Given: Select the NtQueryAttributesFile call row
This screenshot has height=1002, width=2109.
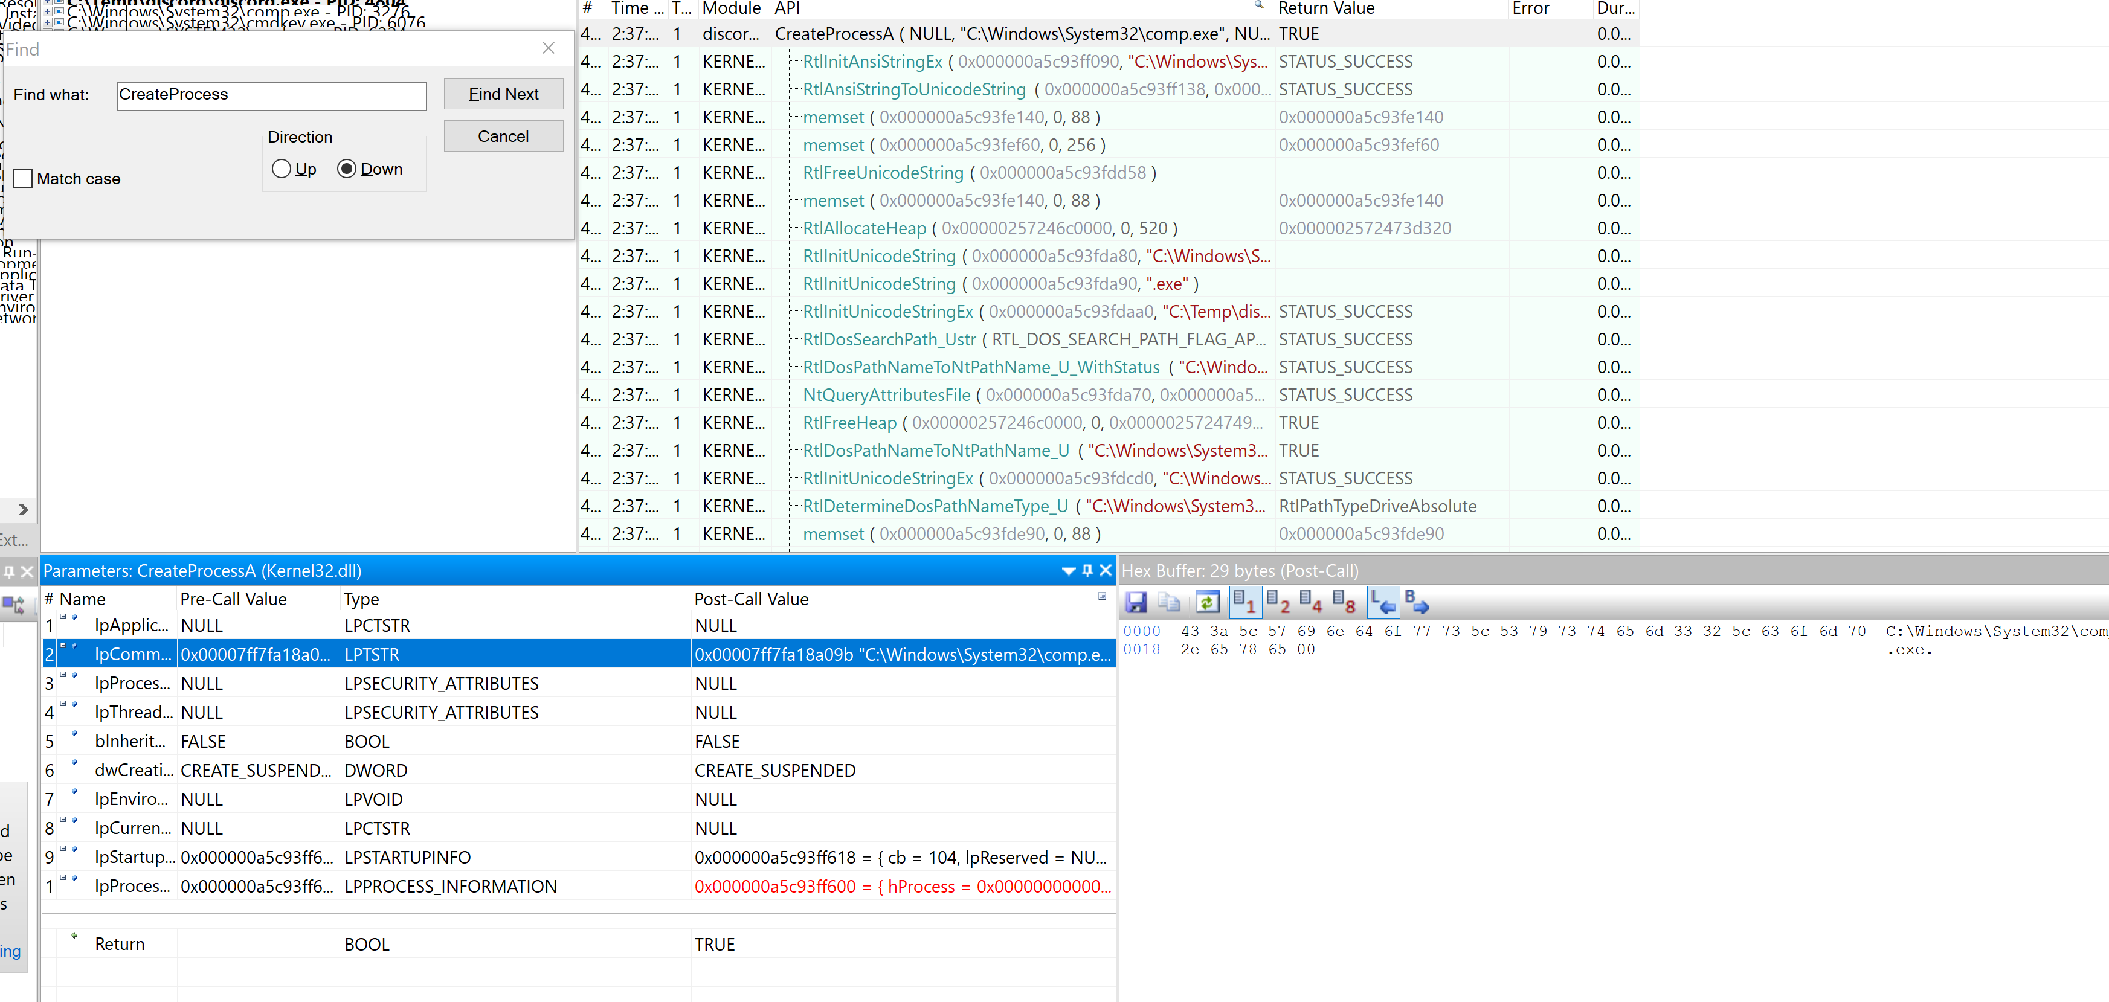Looking at the screenshot, I should click(1109, 394).
